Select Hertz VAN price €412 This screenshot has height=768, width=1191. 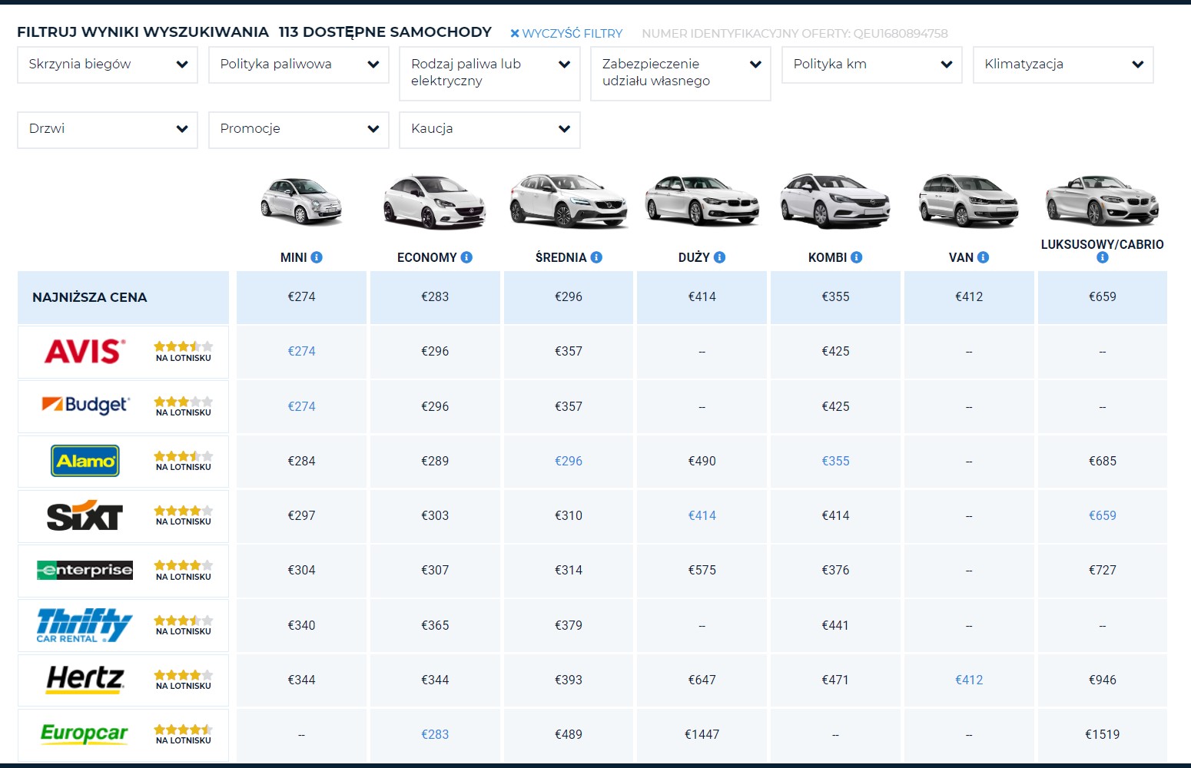[x=969, y=680]
